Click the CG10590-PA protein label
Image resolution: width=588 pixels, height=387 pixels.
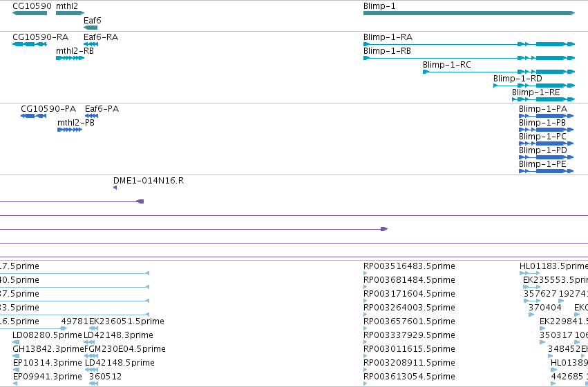coord(48,109)
